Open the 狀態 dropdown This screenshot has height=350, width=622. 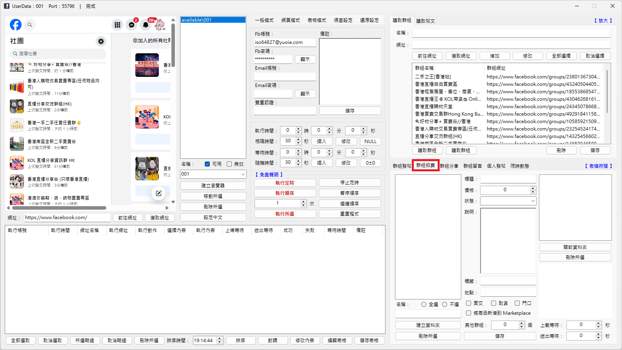pyautogui.click(x=508, y=201)
